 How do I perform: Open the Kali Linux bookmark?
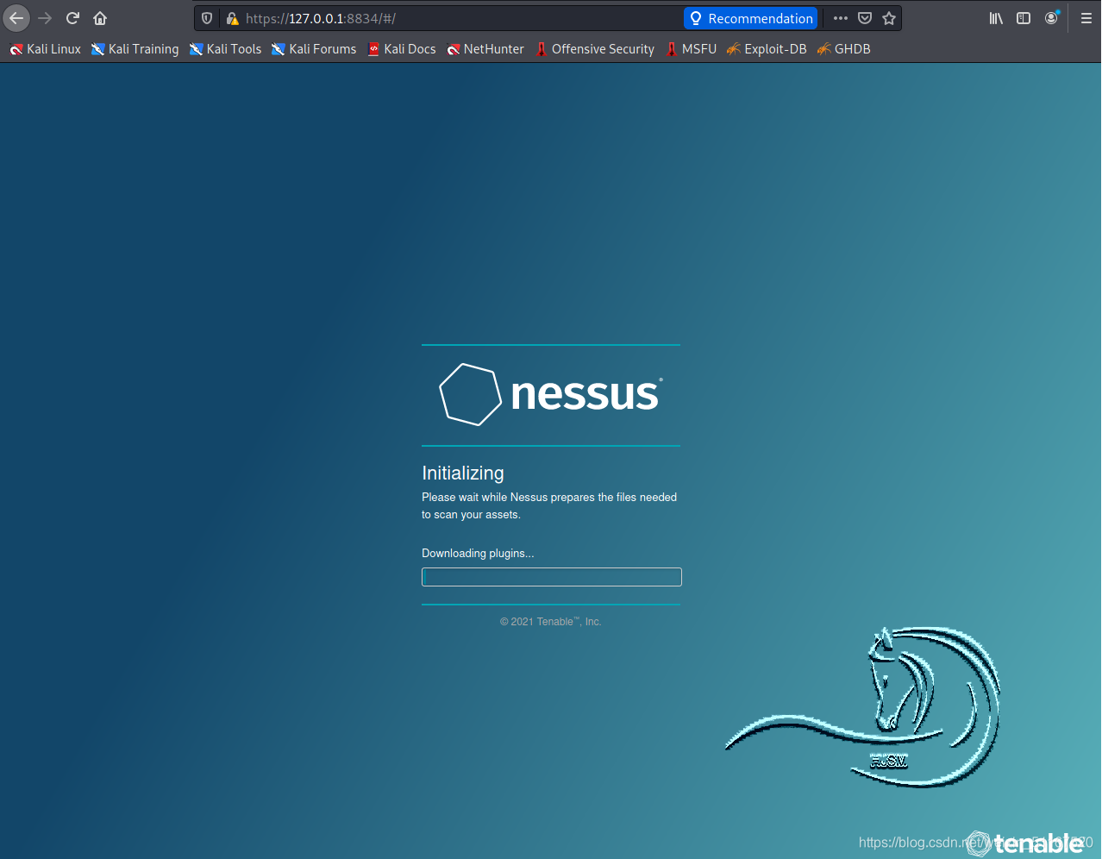[x=45, y=49]
